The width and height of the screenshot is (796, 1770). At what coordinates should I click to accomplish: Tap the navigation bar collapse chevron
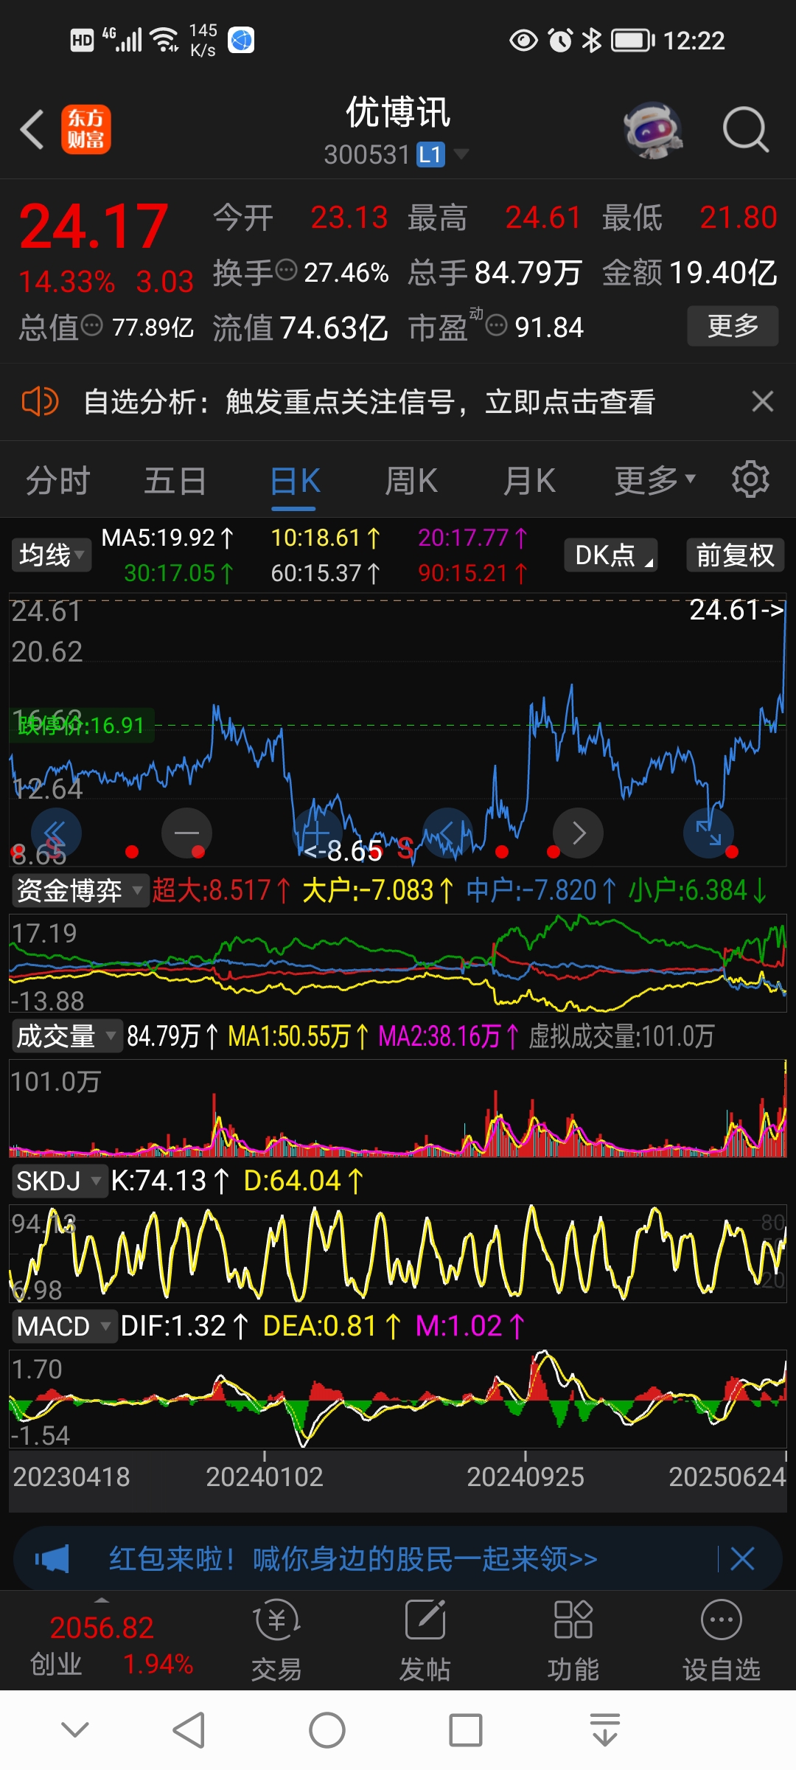[x=75, y=1730]
